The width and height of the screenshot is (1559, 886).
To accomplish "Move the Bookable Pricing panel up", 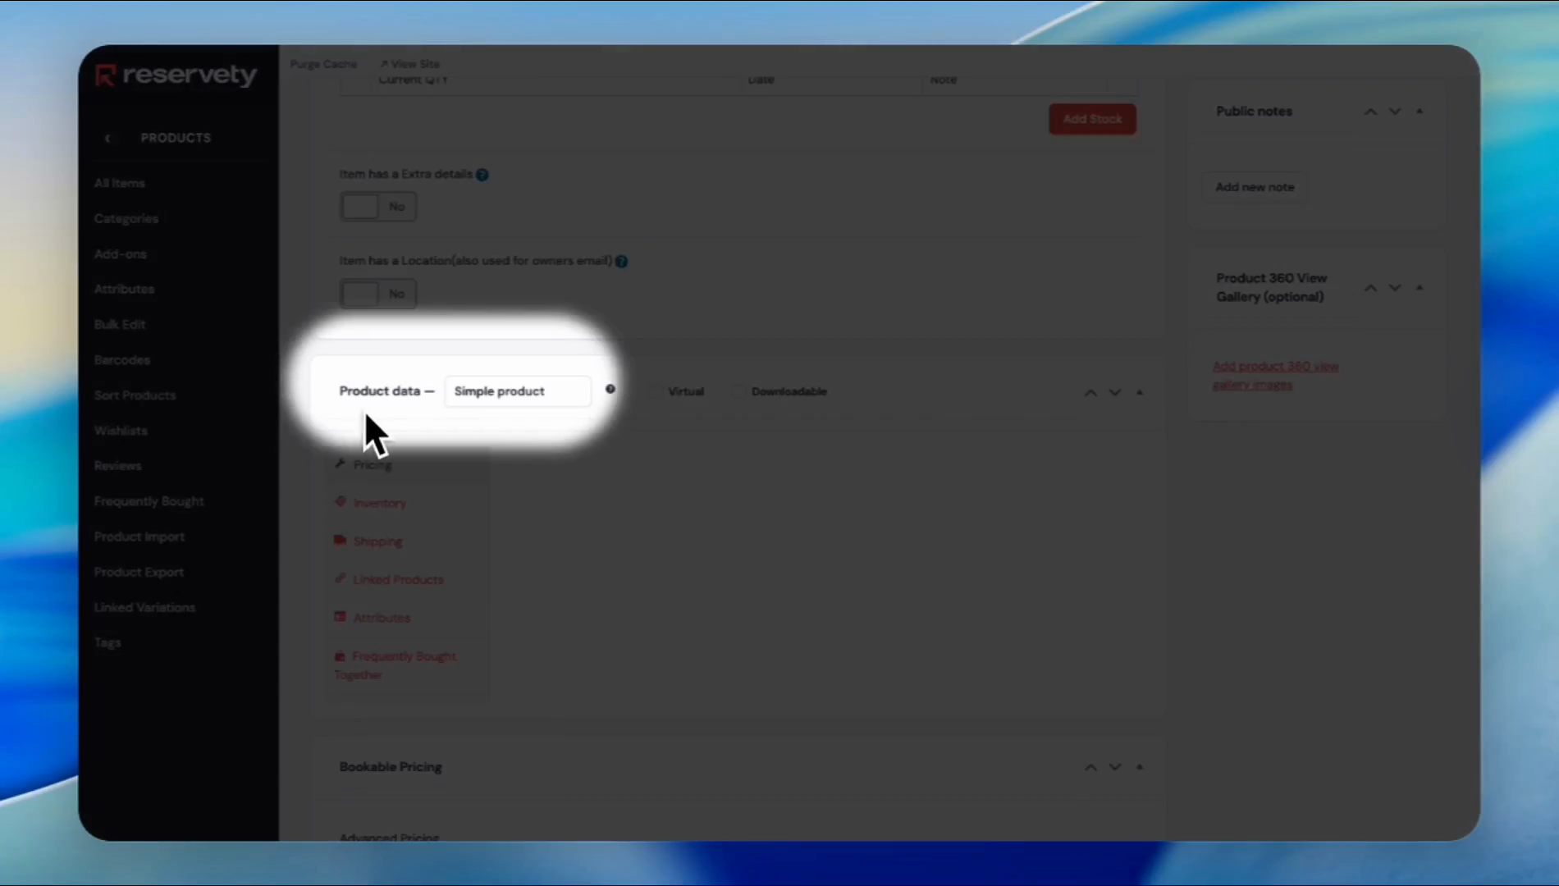I will coord(1090,768).
